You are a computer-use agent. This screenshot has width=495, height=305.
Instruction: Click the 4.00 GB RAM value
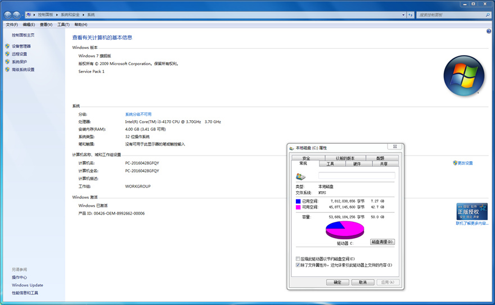[x=145, y=129]
